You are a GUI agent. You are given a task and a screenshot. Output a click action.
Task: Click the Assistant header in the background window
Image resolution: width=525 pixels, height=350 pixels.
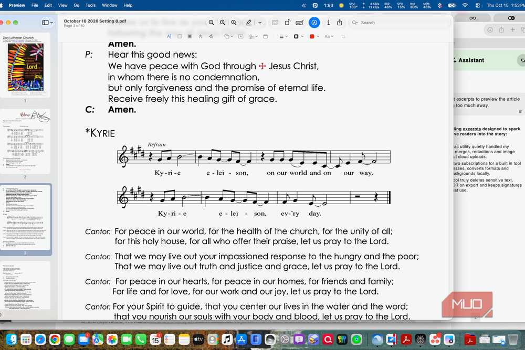click(x=471, y=60)
